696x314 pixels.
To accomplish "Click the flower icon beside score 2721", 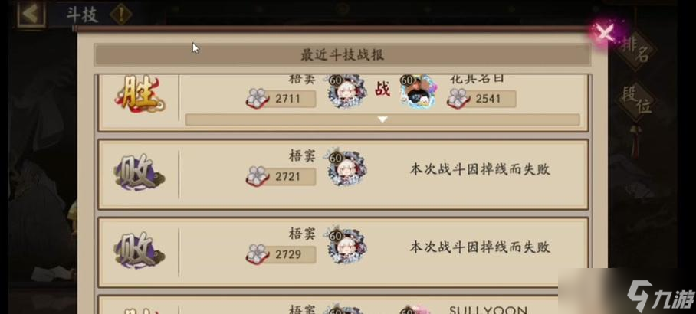I will tap(258, 176).
